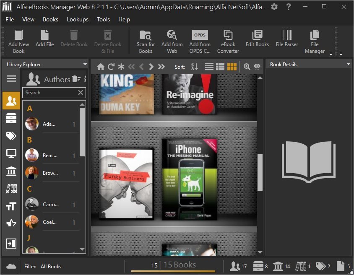Open the Book Details panel dropdown
Screen dimensions: 354x275
pyautogui.click(x=348, y=65)
